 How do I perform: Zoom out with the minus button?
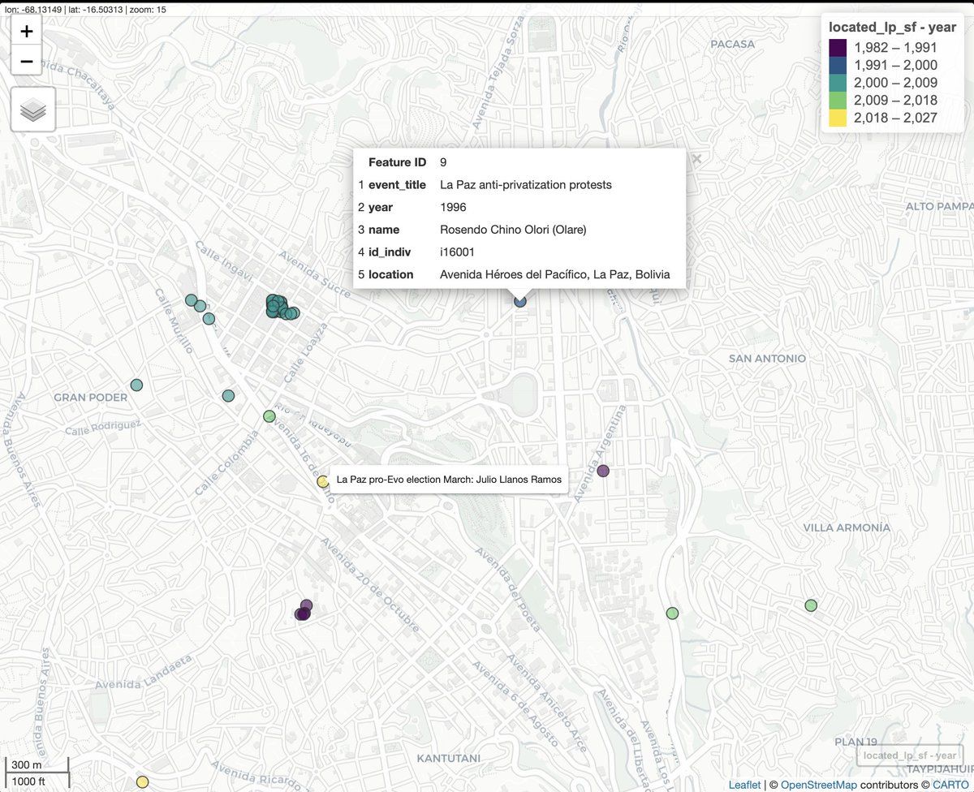pyautogui.click(x=27, y=61)
